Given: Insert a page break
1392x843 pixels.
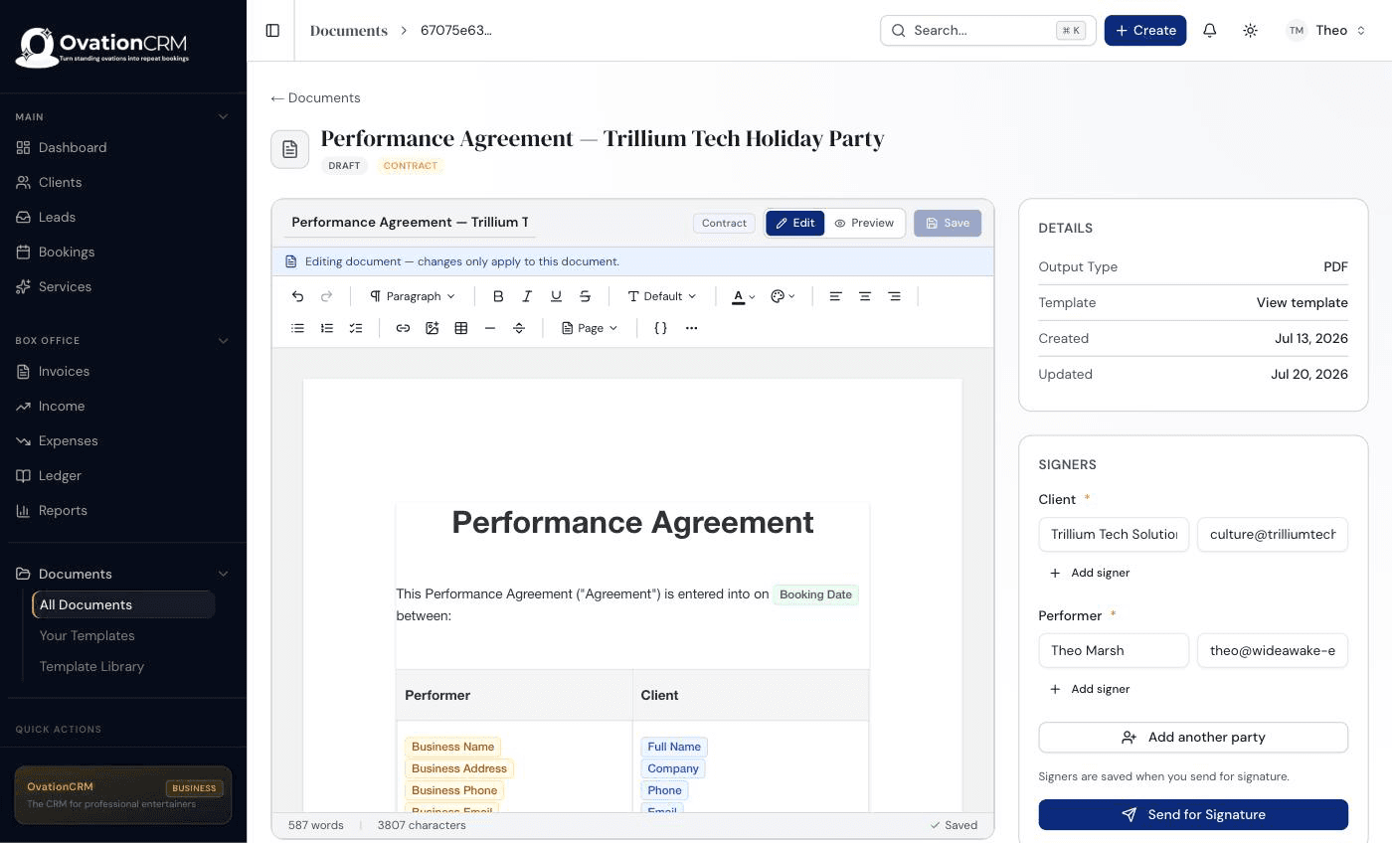Looking at the screenshot, I should (519, 328).
